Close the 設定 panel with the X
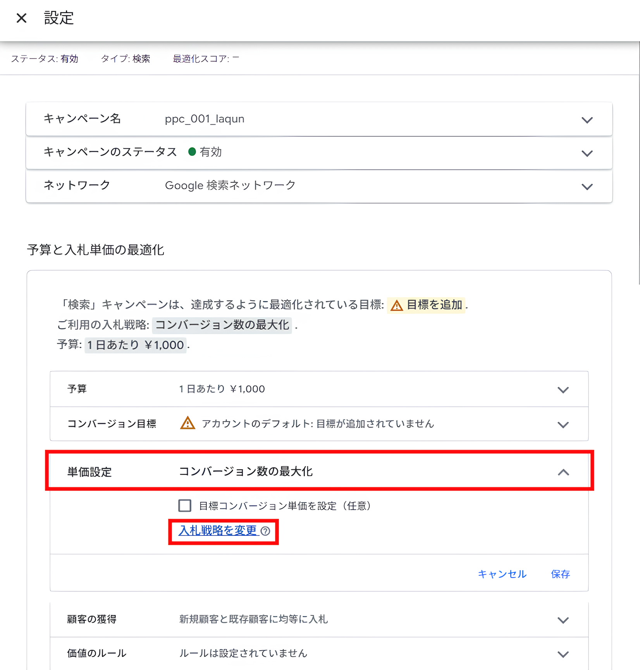 21,18
